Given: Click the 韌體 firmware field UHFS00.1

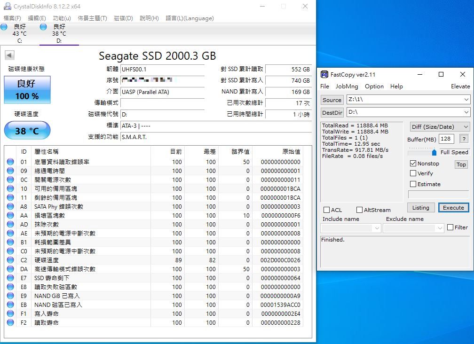Looking at the screenshot, I should click(163, 69).
